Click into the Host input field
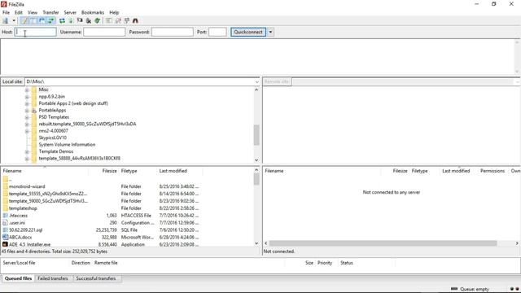 click(x=36, y=32)
